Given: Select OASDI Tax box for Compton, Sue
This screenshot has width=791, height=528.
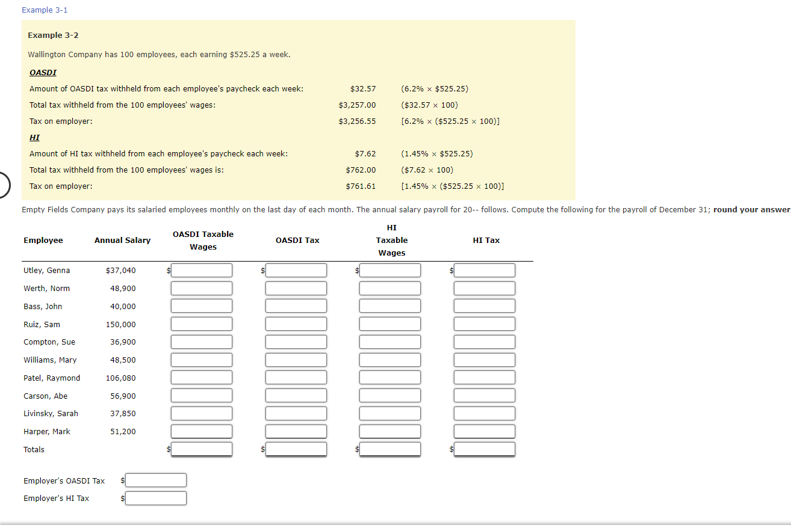Looking at the screenshot, I should pyautogui.click(x=296, y=342).
